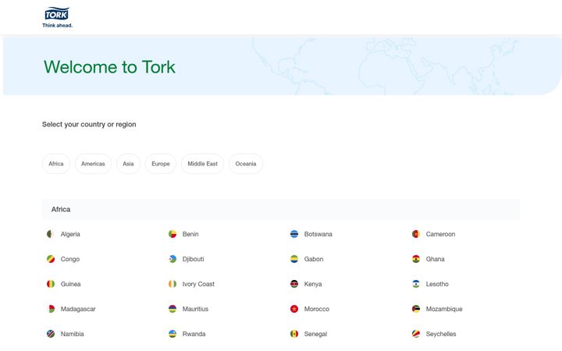The image size is (562, 351).
Task: Go to the Cameroon site link
Action: [x=440, y=234]
